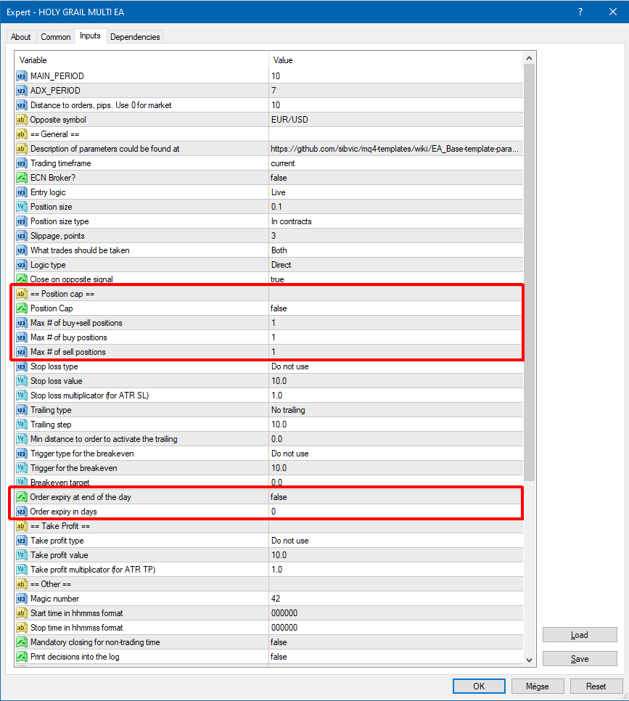This screenshot has width=629, height=701.
Task: Open Stop loss type value 'Do not use'
Action: (x=395, y=366)
